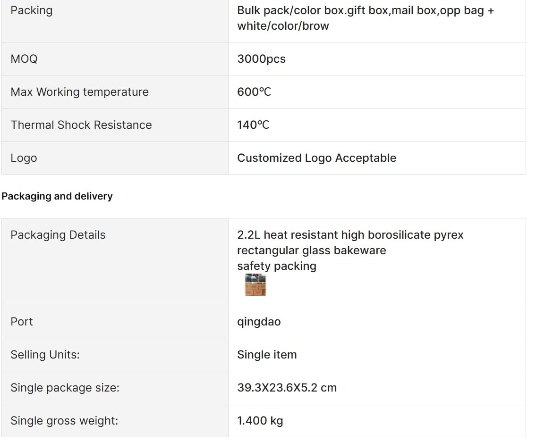Screen dimensions: 536x442
Task: Click the Logo row label
Action: tap(24, 158)
